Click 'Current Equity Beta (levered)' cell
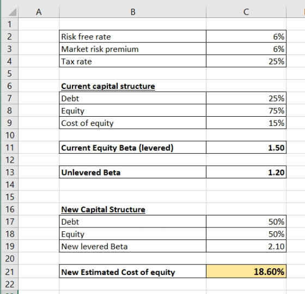The image size is (305, 294). coord(133,147)
